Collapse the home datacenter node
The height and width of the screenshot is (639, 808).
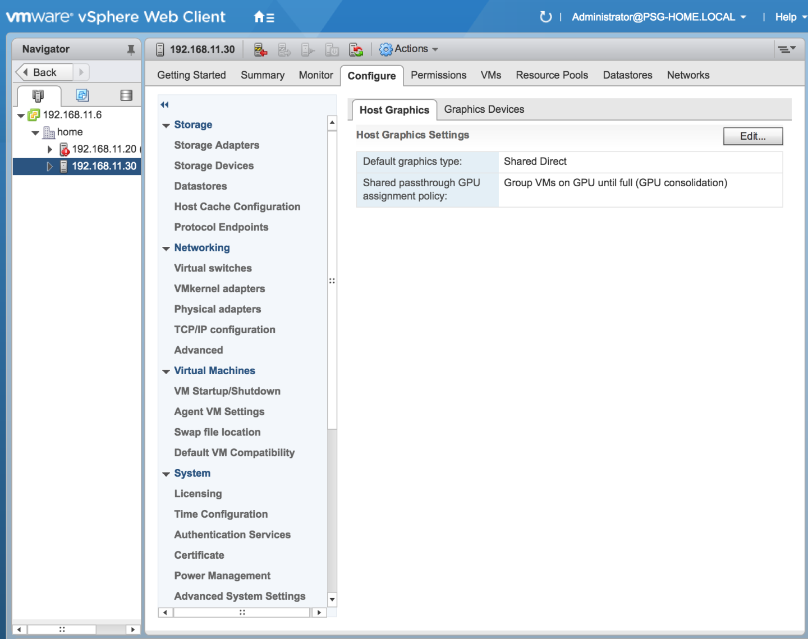point(35,132)
